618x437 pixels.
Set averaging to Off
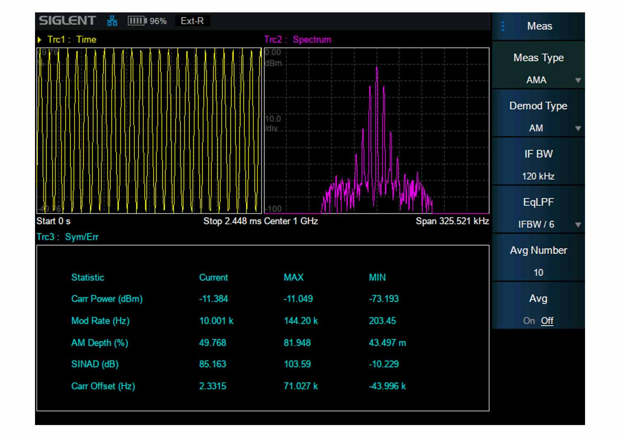coord(547,321)
